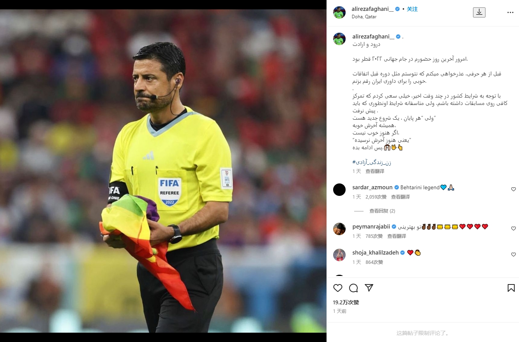The height and width of the screenshot is (342, 519).
Task: Open the referee post photo
Action: tap(163, 171)
